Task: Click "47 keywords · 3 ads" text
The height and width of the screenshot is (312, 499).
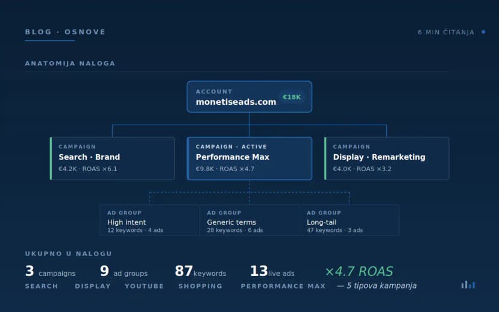Action: [335, 230]
